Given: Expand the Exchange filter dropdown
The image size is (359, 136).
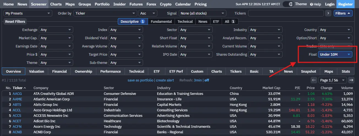Looking at the screenshot, I should click(56, 30).
